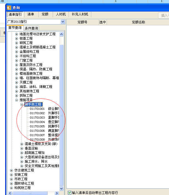Select 安全文明施工及其他措施 tree item

(x=42, y=166)
